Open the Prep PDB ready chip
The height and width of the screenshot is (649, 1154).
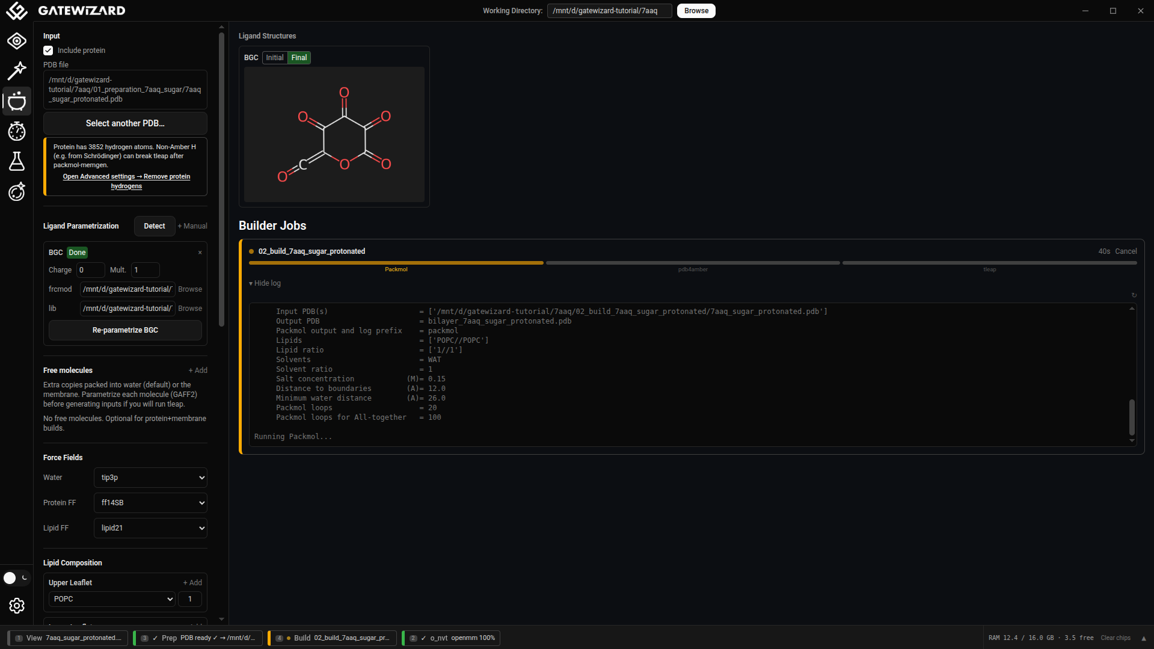(198, 638)
